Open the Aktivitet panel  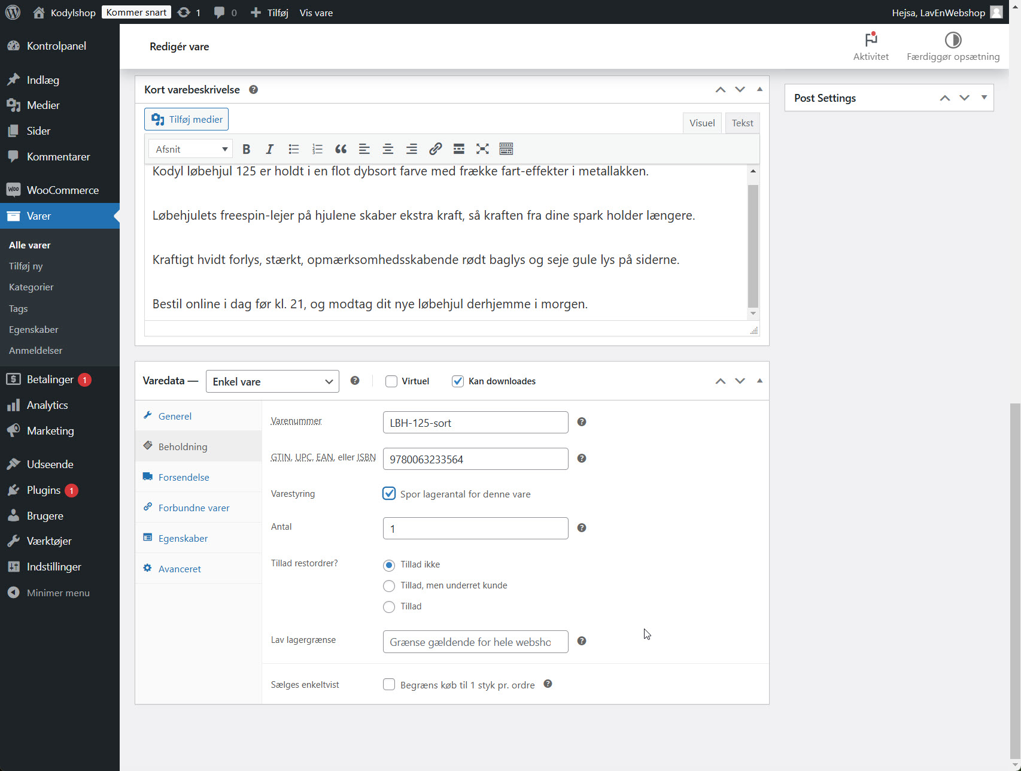tap(870, 46)
